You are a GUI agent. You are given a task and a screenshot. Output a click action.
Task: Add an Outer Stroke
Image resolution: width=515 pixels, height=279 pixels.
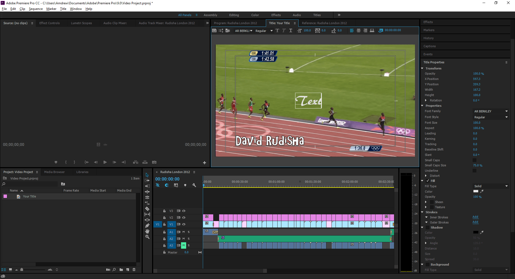tap(475, 222)
